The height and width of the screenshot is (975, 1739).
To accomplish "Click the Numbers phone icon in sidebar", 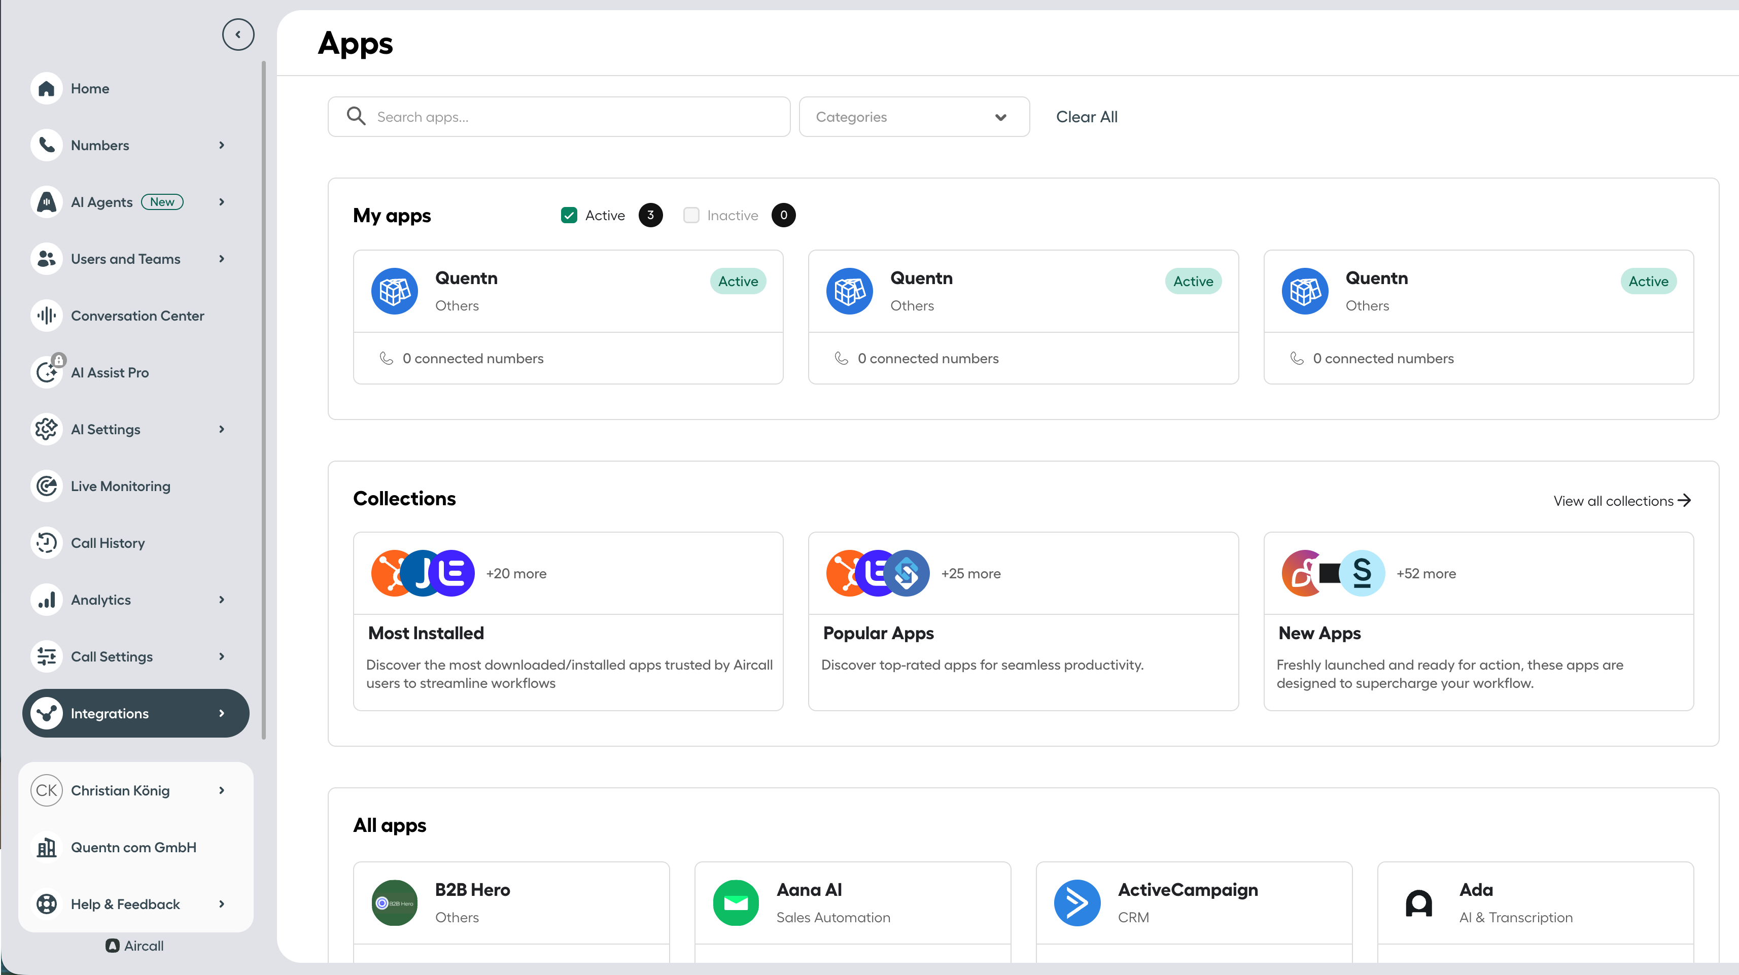I will (x=47, y=145).
